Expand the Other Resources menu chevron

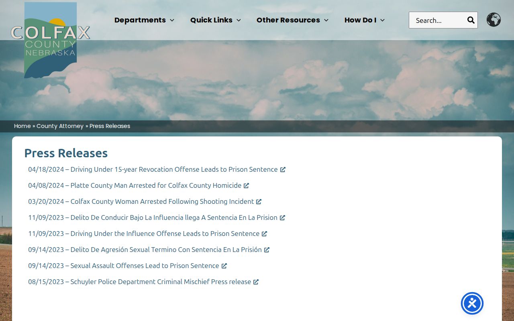pos(326,20)
